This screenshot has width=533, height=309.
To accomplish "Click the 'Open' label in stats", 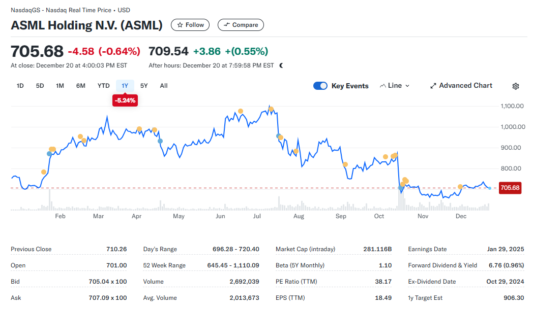I will 18,265.
